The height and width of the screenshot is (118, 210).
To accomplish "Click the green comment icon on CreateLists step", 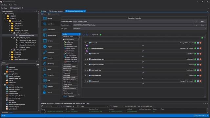I will pyautogui.click(x=196, y=54).
